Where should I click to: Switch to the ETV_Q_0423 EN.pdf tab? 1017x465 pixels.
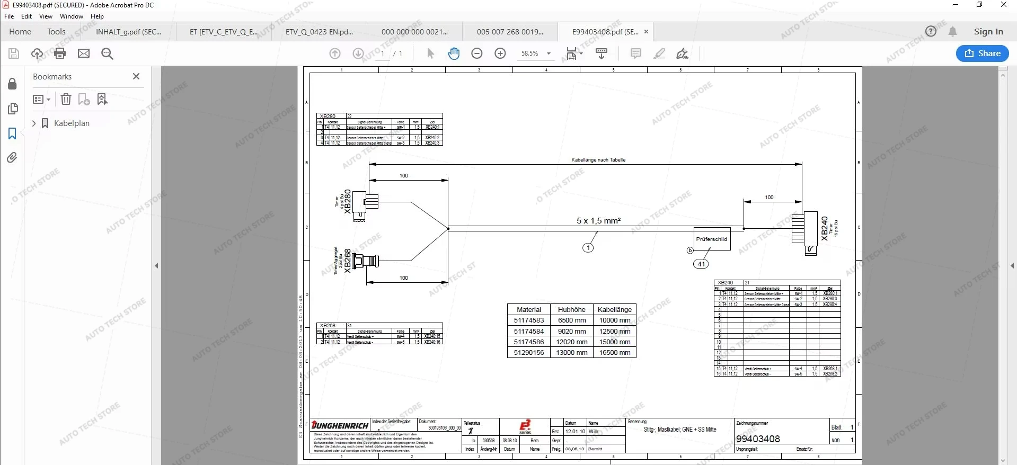319,32
